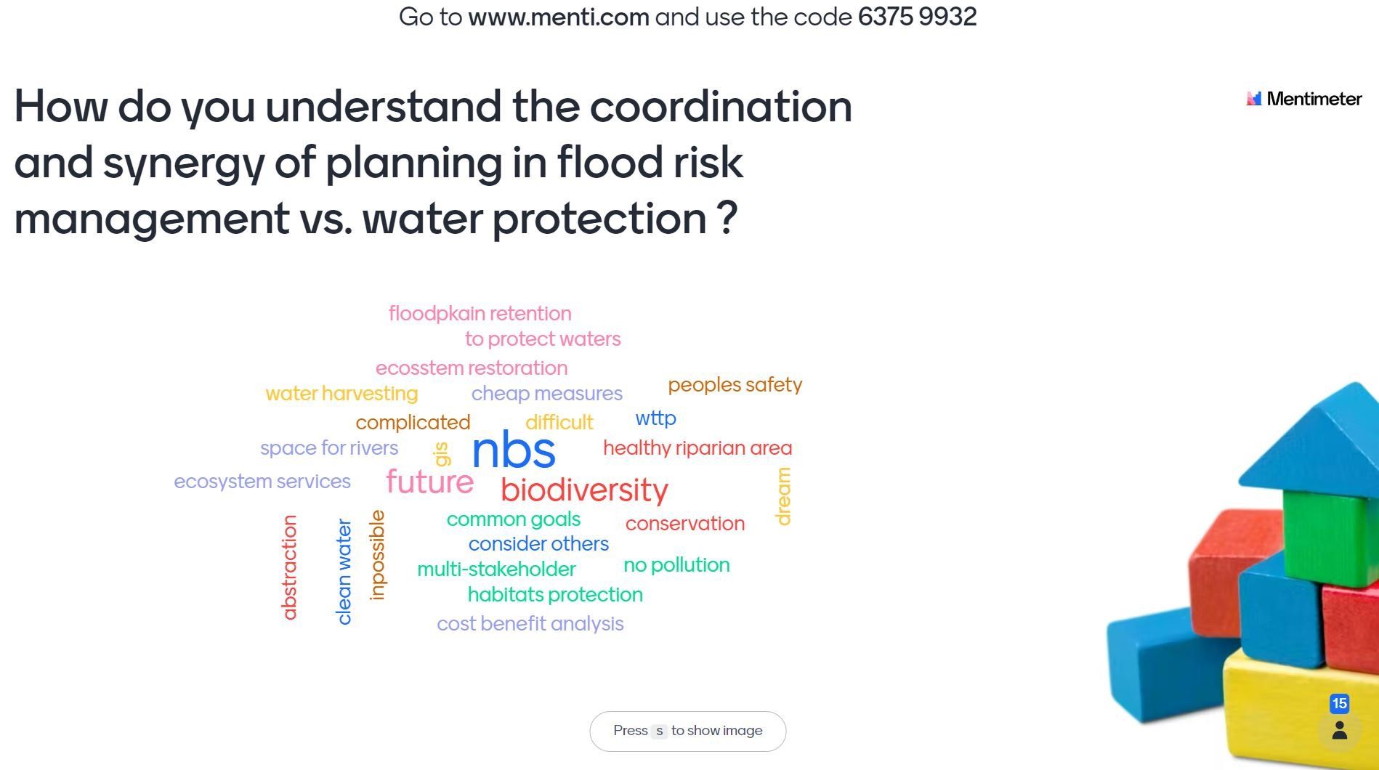Click the 'Press s to show image' button
The height and width of the screenshot is (770, 1379).
point(687,731)
